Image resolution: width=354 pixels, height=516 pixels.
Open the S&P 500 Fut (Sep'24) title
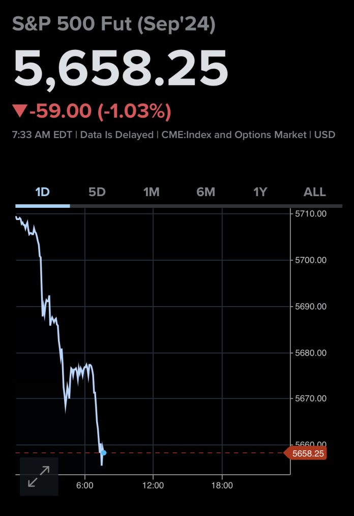(x=114, y=25)
